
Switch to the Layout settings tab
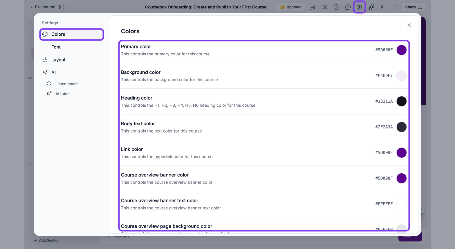click(x=72, y=60)
